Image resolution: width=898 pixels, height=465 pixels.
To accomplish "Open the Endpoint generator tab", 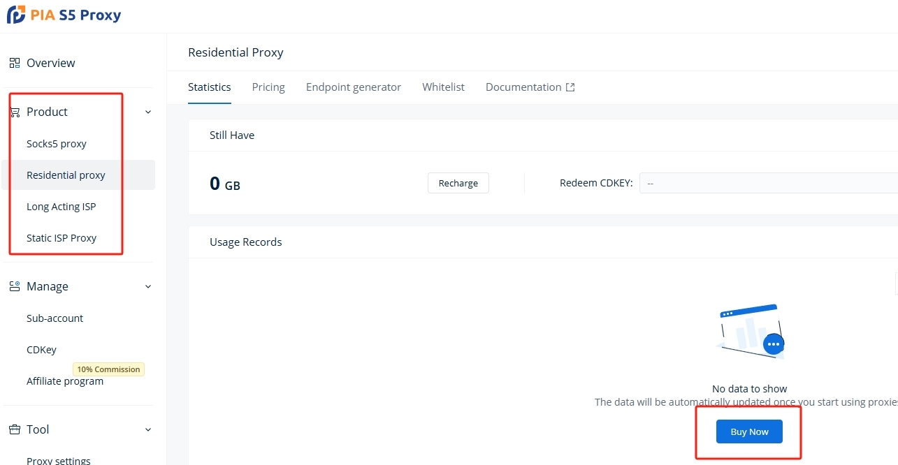I will pos(354,87).
